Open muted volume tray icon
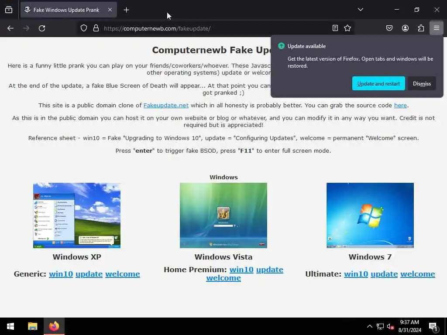 [x=390, y=326]
